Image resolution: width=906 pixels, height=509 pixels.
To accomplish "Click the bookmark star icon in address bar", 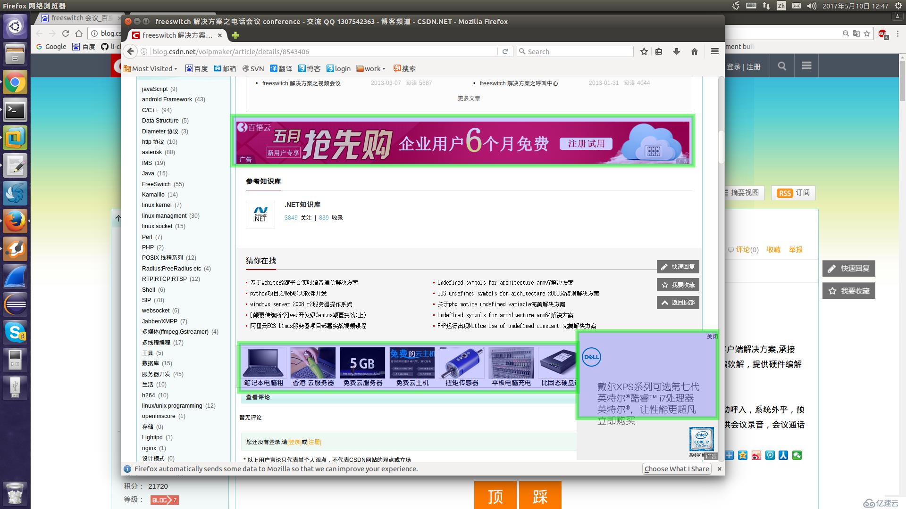I will (644, 51).
